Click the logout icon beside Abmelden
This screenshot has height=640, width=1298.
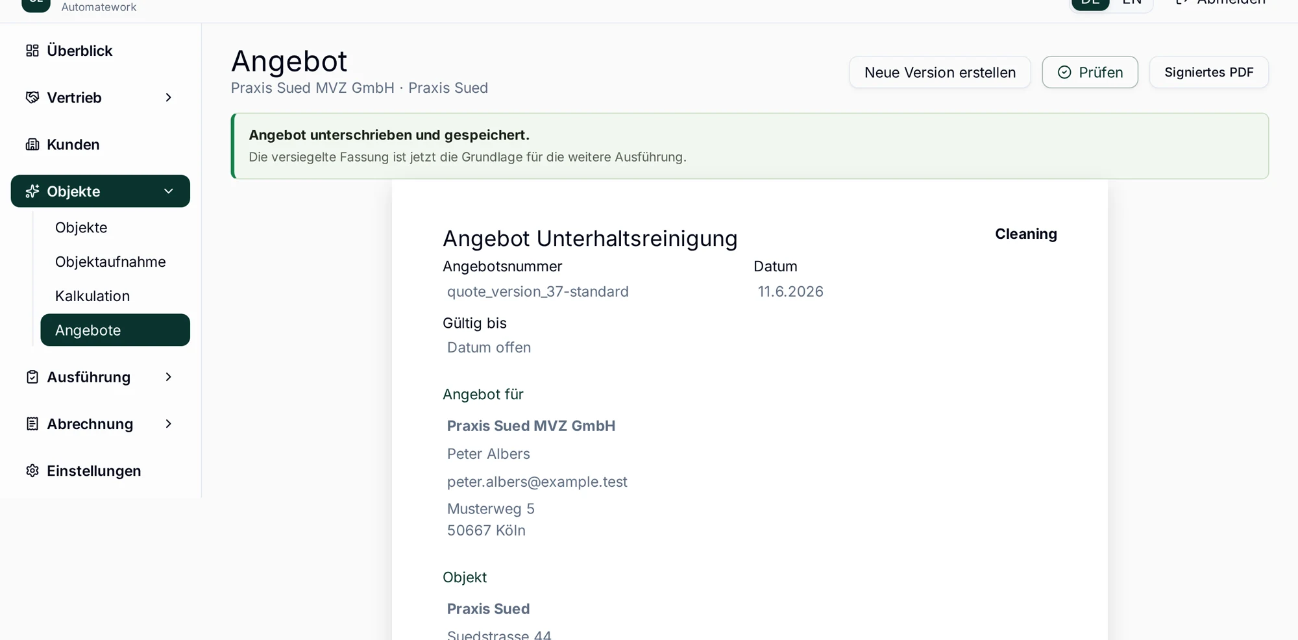1182,2
